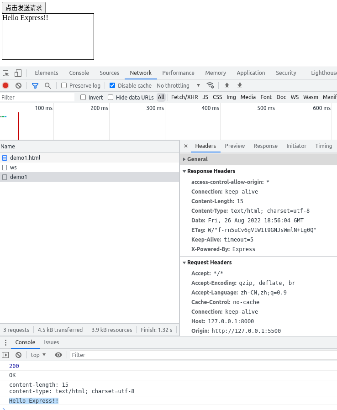Open network search magnifier icon

[x=47, y=85]
